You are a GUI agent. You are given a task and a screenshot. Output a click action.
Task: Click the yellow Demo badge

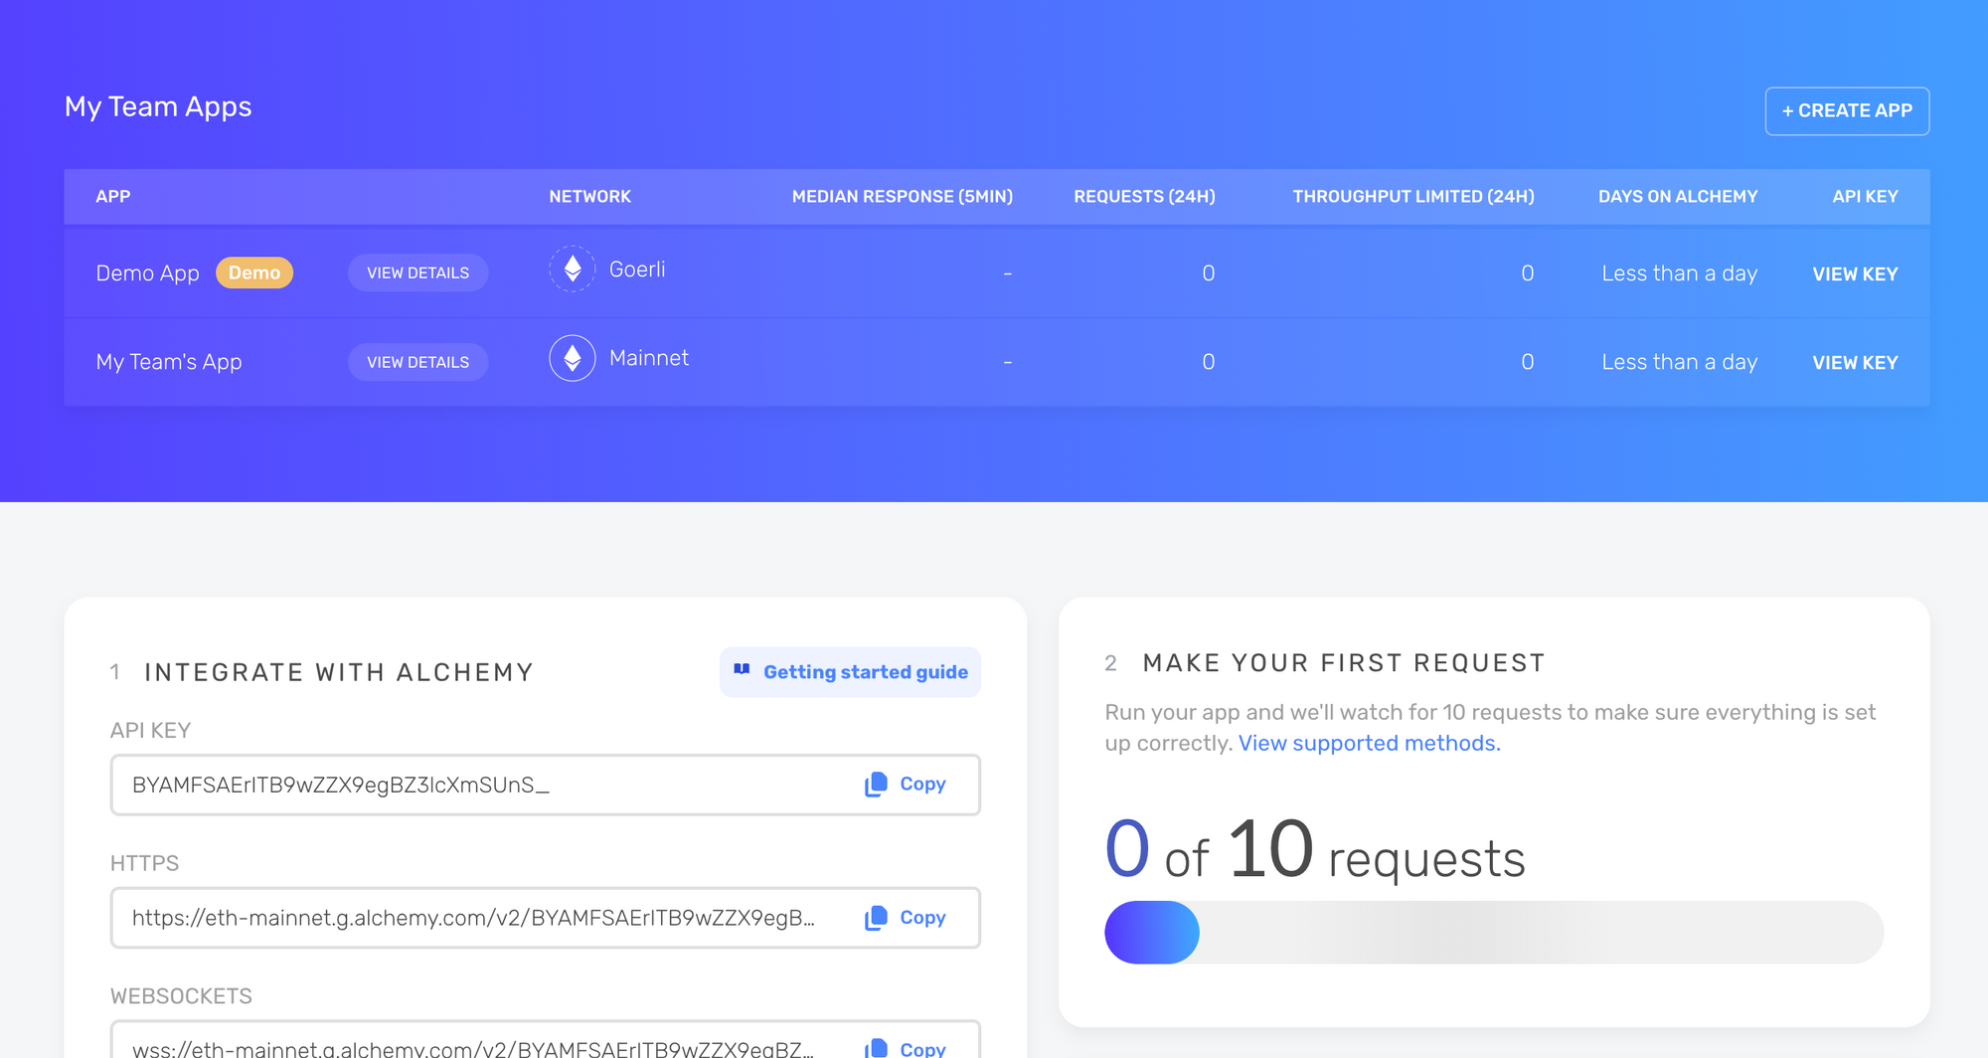(x=254, y=272)
